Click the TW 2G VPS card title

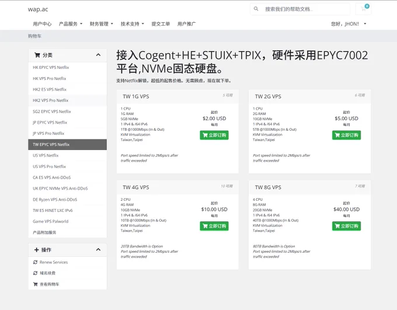pos(268,96)
